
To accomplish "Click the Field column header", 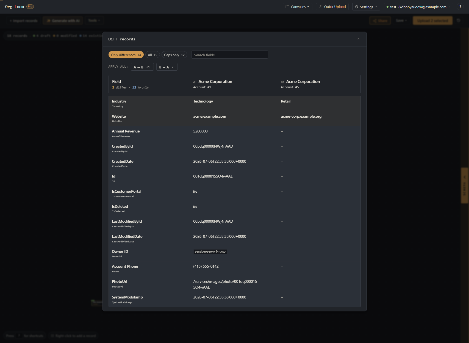I will click(116, 82).
